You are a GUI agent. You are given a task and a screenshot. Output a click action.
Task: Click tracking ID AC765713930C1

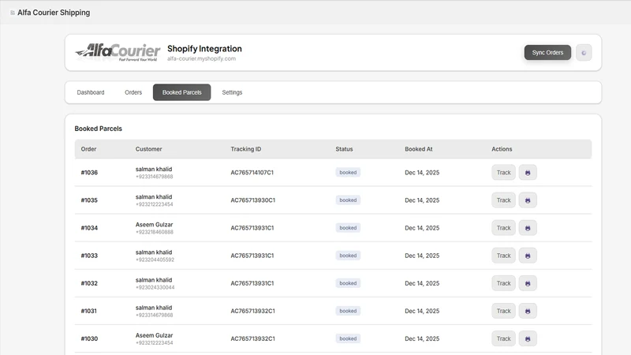[252, 200]
